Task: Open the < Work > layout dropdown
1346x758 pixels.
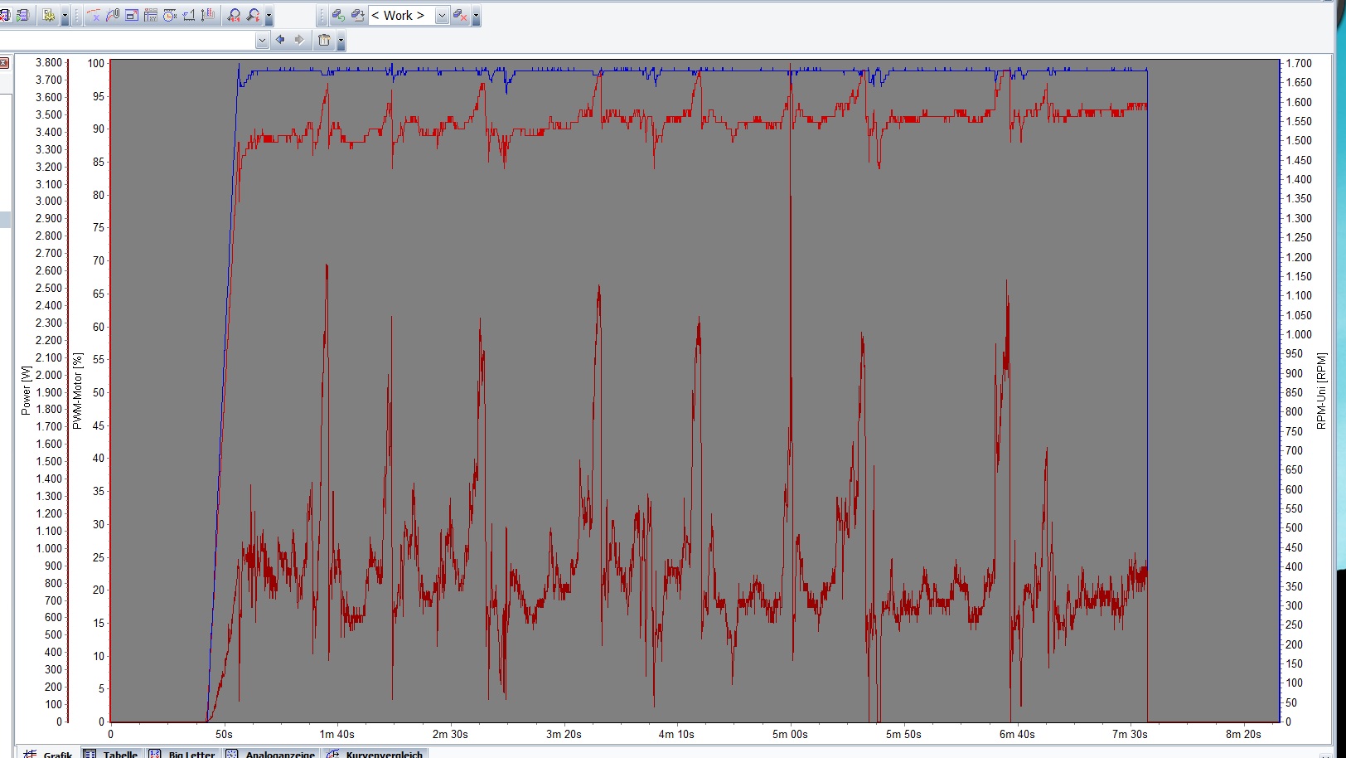Action: pos(442,15)
